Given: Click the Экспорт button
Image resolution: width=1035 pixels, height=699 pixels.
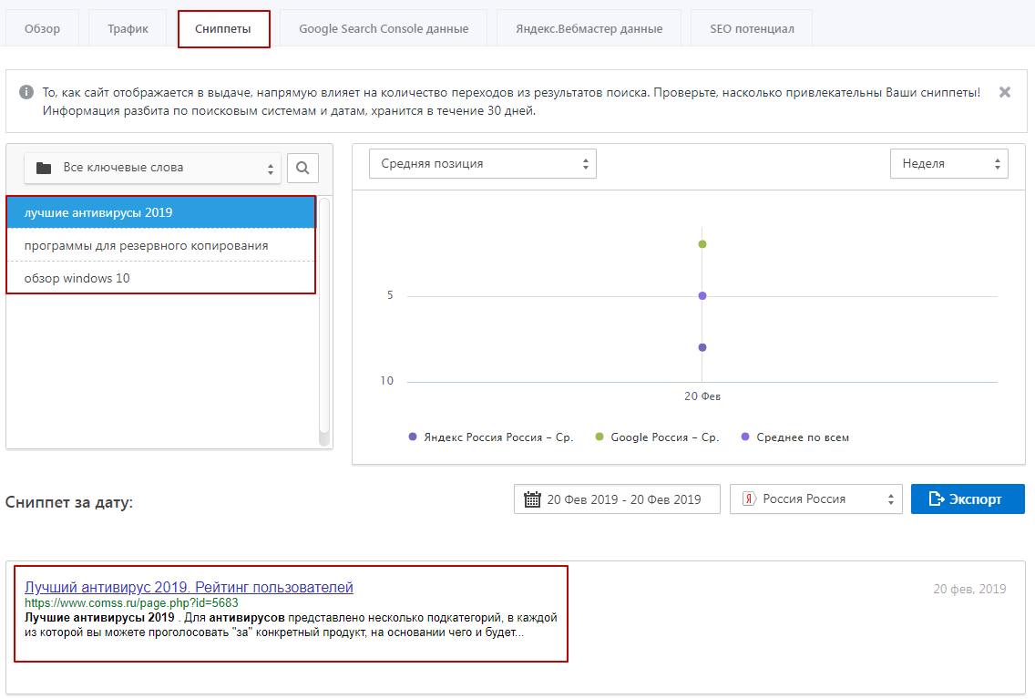Looking at the screenshot, I should [x=968, y=499].
